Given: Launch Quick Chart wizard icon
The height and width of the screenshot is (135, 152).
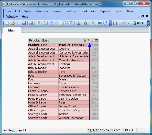Looking at the screenshot, I should pyautogui.click(x=78, y=23).
